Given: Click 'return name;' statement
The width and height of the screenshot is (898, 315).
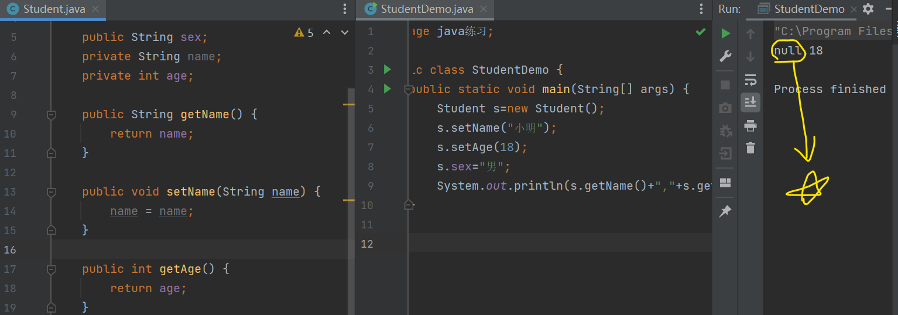Looking at the screenshot, I should click(152, 133).
